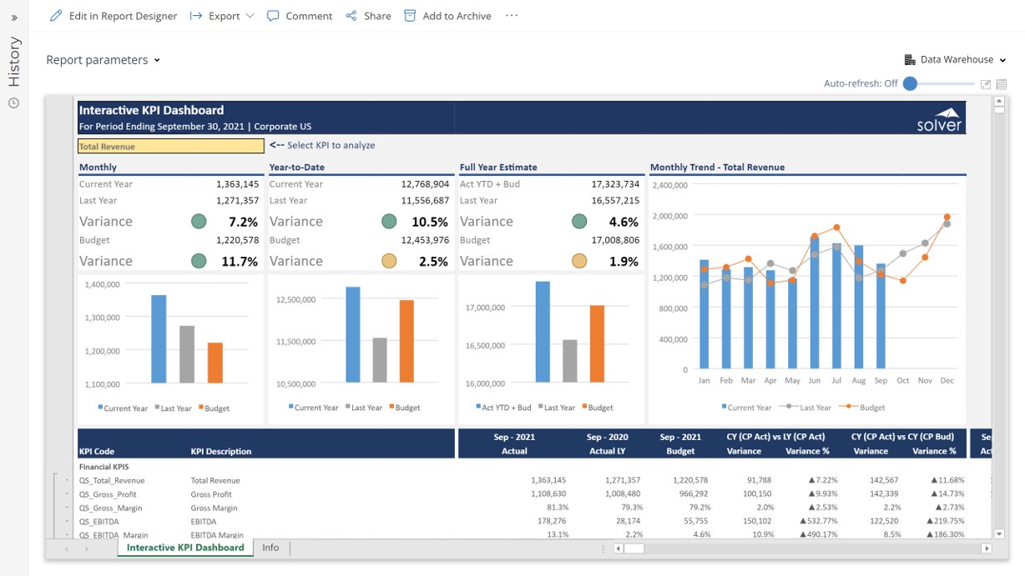The width and height of the screenshot is (1025, 576).
Task: Select the Interactive KPI Dashboard sheet tab
Action: coord(185,548)
